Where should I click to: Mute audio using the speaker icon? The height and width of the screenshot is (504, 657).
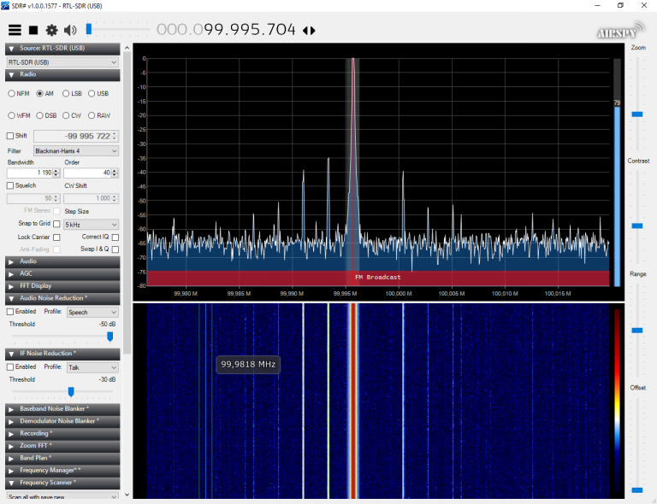[70, 30]
